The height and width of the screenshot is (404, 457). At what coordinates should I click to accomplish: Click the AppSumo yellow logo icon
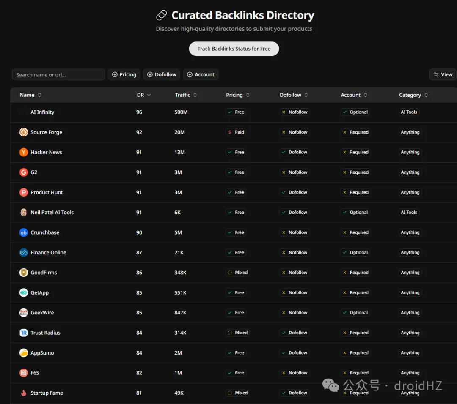click(x=24, y=353)
